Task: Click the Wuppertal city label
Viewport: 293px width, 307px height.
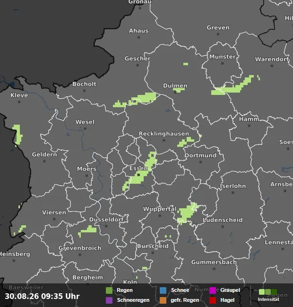Action: [x=160, y=209]
